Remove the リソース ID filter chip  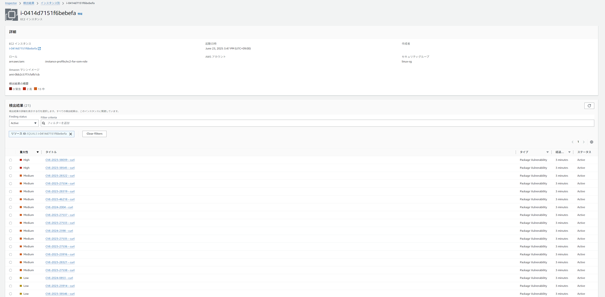tap(71, 134)
